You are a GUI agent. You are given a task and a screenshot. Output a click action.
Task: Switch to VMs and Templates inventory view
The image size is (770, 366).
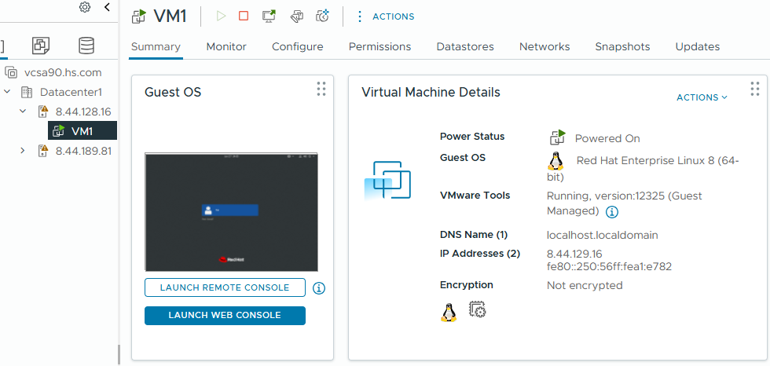[41, 46]
